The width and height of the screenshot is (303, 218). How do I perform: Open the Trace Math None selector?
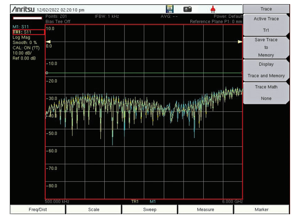click(x=266, y=93)
